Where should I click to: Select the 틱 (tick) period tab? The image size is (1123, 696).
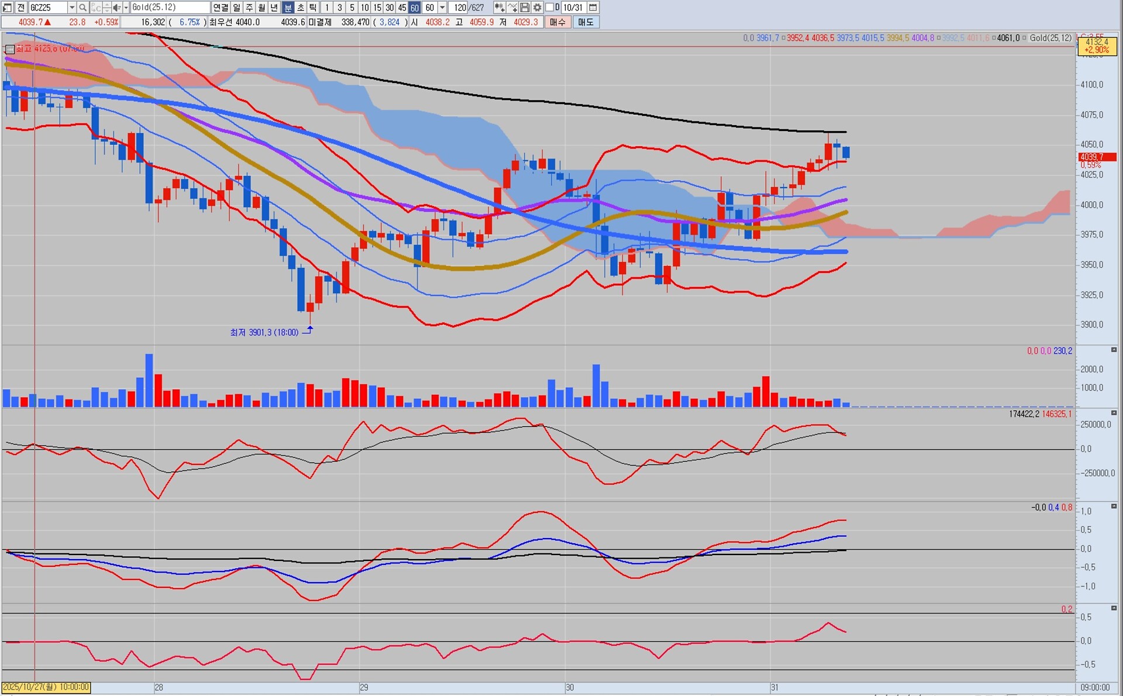point(313,8)
